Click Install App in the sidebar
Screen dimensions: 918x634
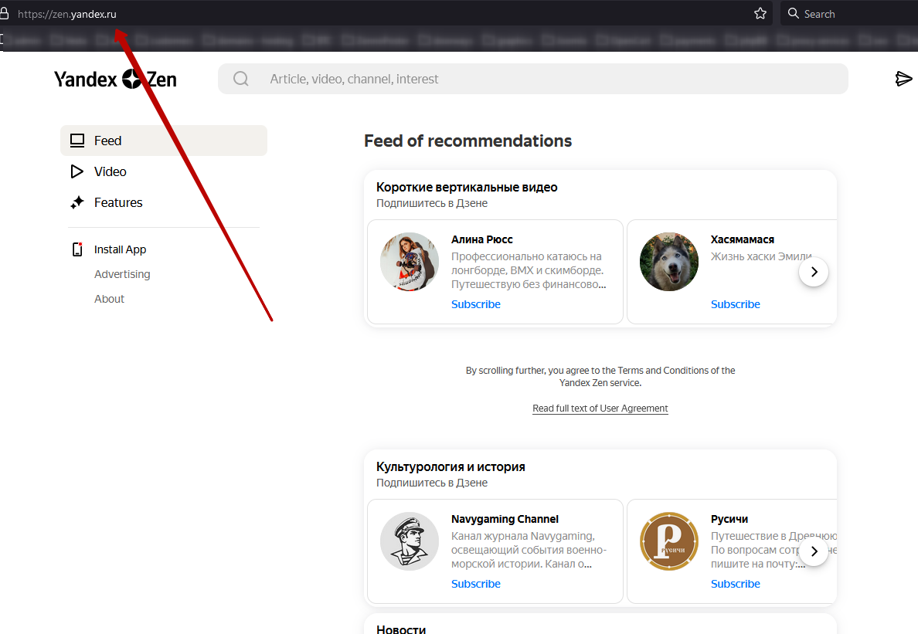click(120, 249)
